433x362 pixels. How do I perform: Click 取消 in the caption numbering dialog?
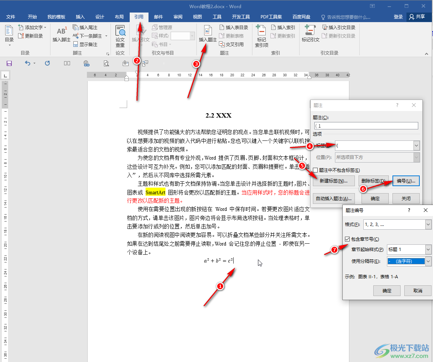click(418, 291)
